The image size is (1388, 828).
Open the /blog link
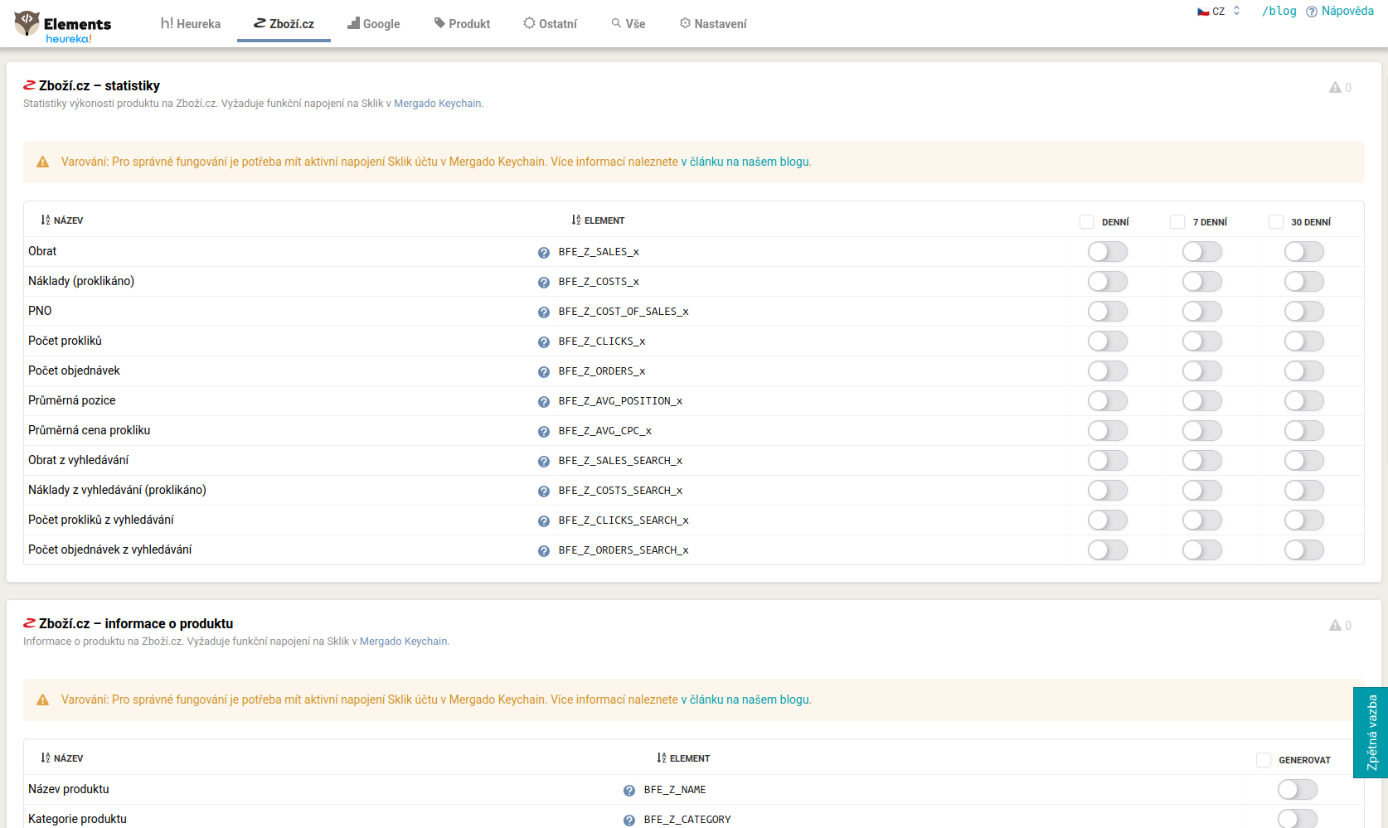pyautogui.click(x=1279, y=11)
